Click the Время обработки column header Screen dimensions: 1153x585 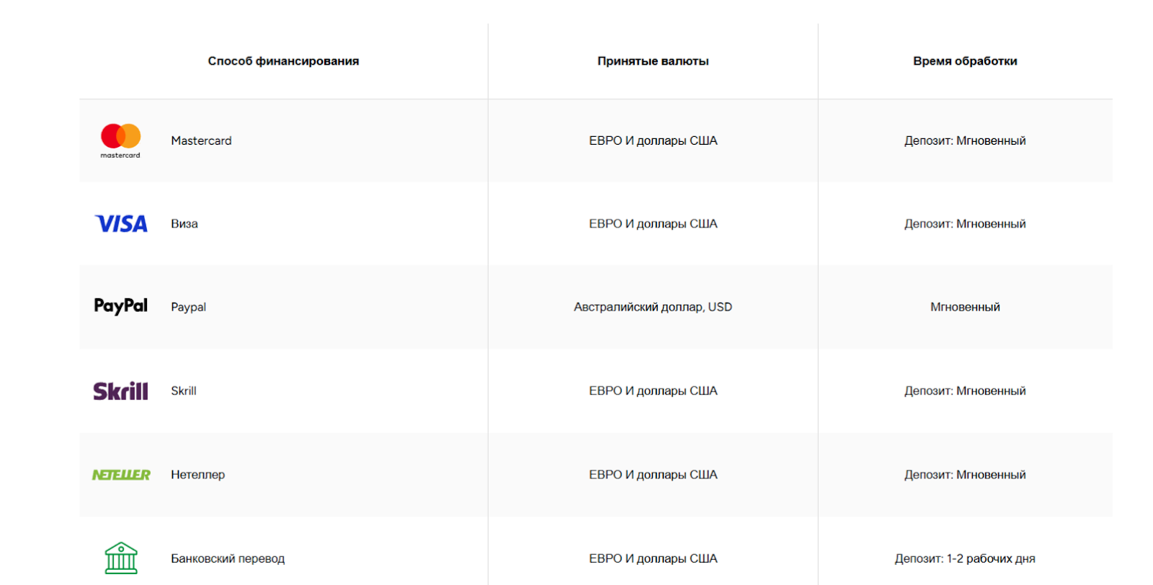[965, 61]
